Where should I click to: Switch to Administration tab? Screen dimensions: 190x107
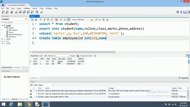7,67
